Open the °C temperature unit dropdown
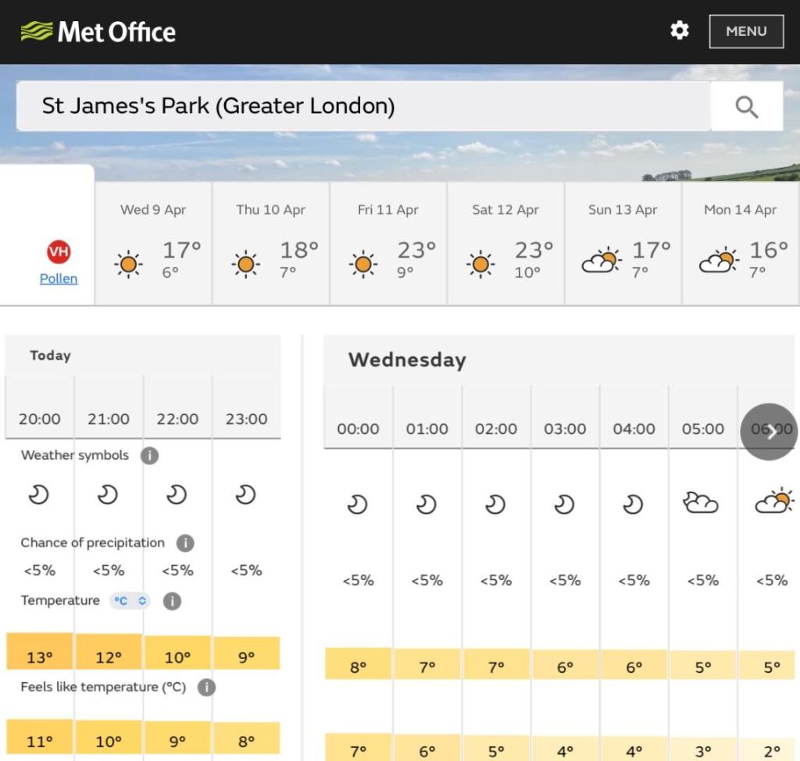The height and width of the screenshot is (761, 800). [130, 601]
